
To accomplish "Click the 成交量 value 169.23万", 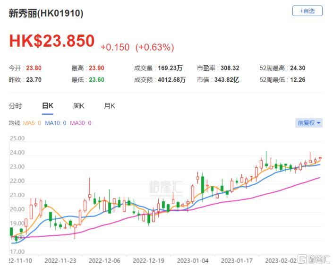I will tap(170, 68).
